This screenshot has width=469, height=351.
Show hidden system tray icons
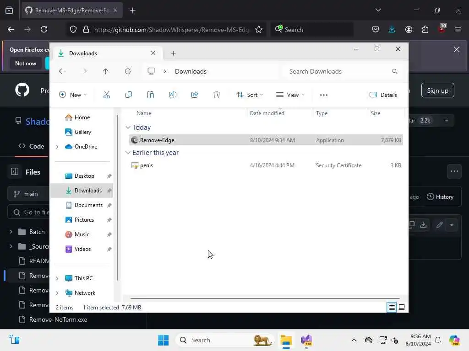pyautogui.click(x=354, y=340)
